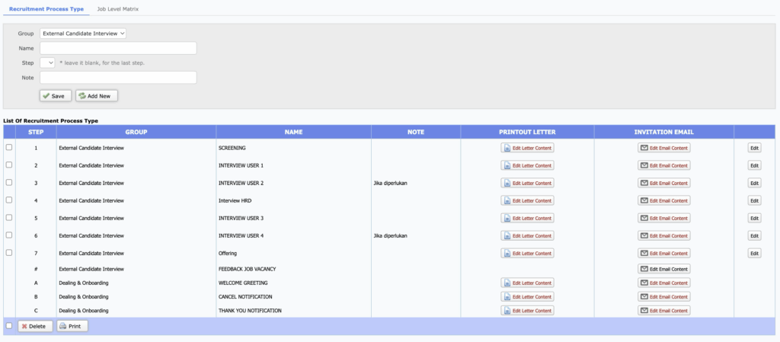Click Edit Letter Content icon for SCREENING row
Screen dimensions: 780x342
point(507,148)
